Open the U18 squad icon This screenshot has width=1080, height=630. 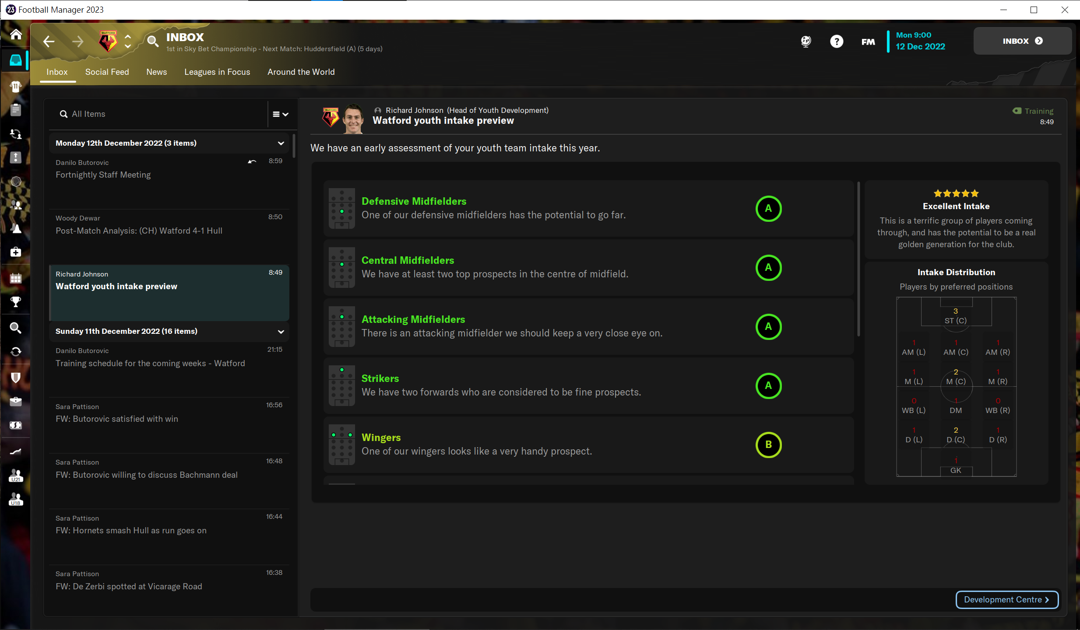click(16, 499)
